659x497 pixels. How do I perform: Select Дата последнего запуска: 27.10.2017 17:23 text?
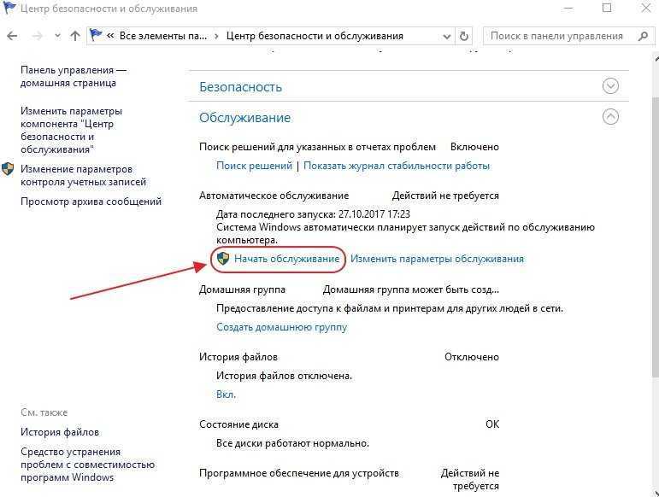313,214
